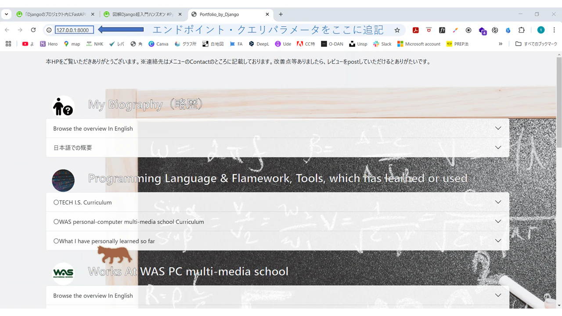562x316 pixels.
Task: Expand the 日本語での概要 biography section
Action: [277, 148]
